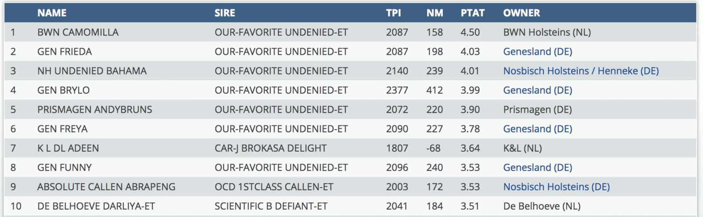
Task: Click sire CAR-J BROKASA DELIGHT
Action: tap(270, 148)
